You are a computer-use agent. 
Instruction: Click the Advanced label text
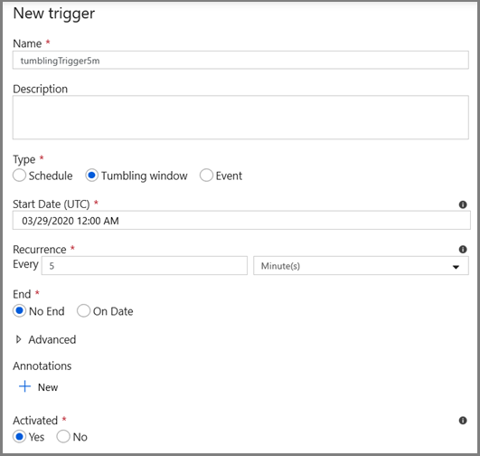coord(52,339)
